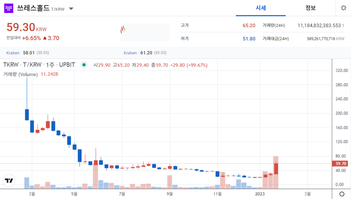This screenshot has width=351, height=200.
Task: Click the green UPBIT market status dot
Action: click(84, 65)
